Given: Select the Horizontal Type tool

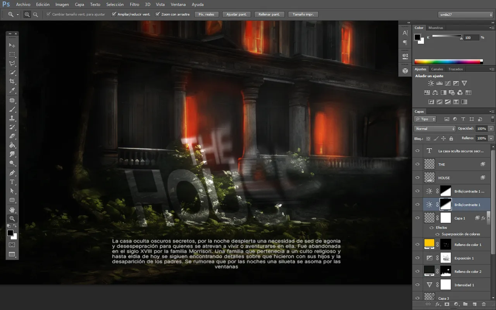Looking at the screenshot, I should click(12, 182).
